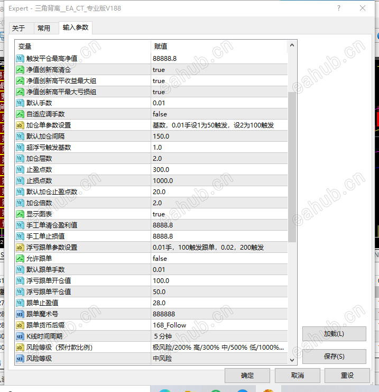The height and width of the screenshot is (392, 379).
Task: Open the ? help button
Action: pos(339,8)
